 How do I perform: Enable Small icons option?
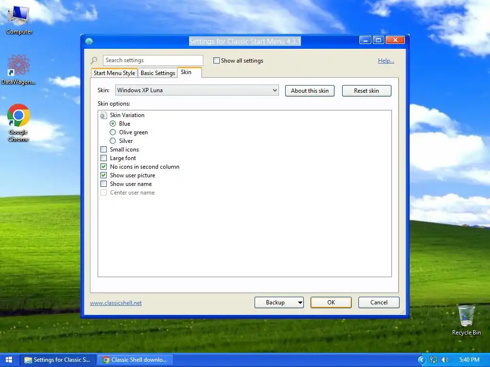pos(104,150)
